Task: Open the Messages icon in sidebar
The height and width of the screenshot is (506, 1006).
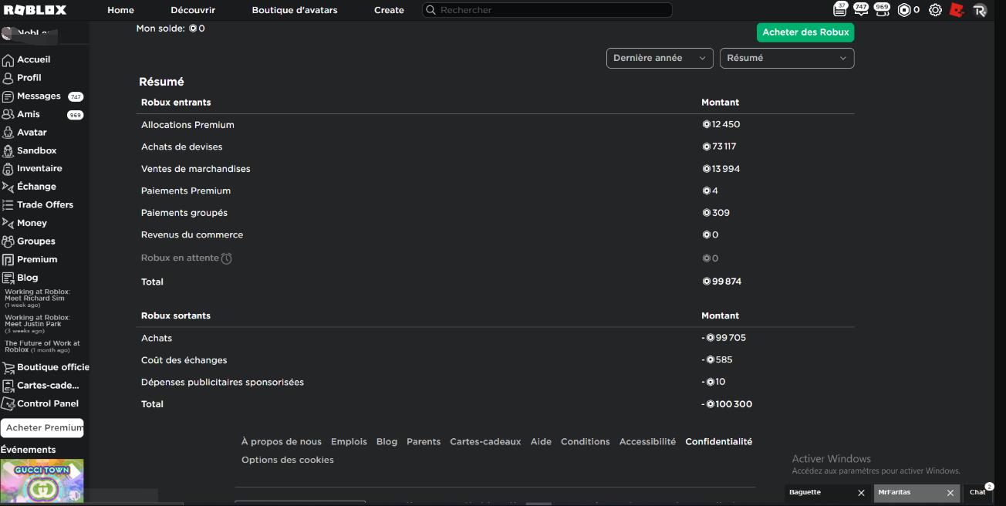Action: (8, 96)
